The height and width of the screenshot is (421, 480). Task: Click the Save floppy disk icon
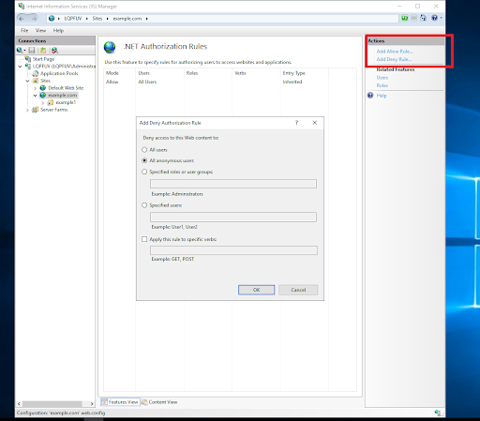click(x=32, y=50)
